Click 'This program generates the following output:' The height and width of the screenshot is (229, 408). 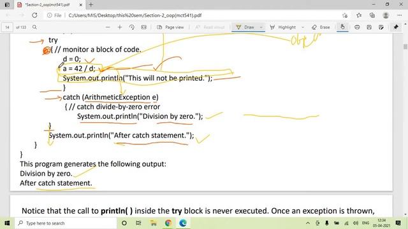93,164
